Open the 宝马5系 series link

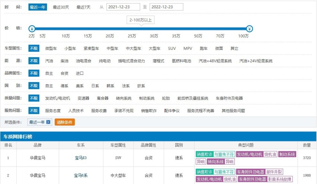point(81,175)
